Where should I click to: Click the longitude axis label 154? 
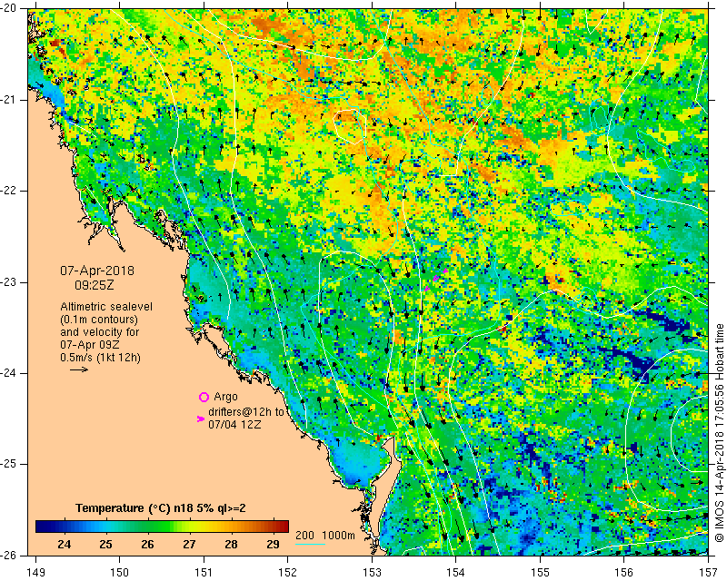coord(456,573)
